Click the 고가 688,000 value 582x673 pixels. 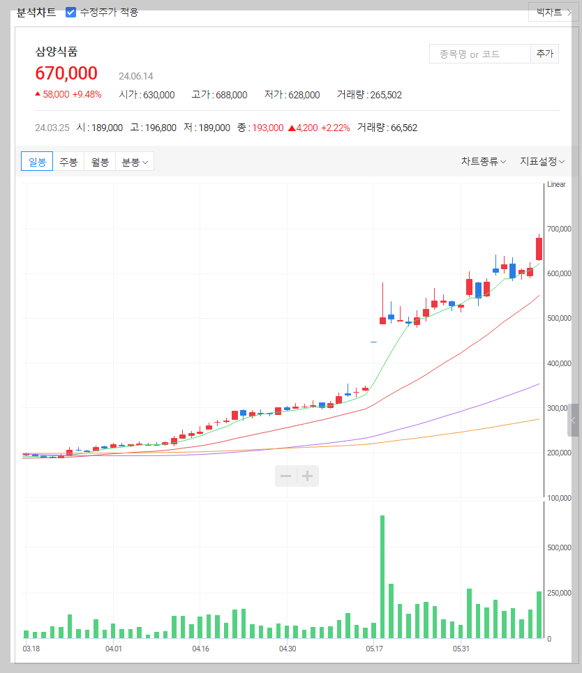220,95
